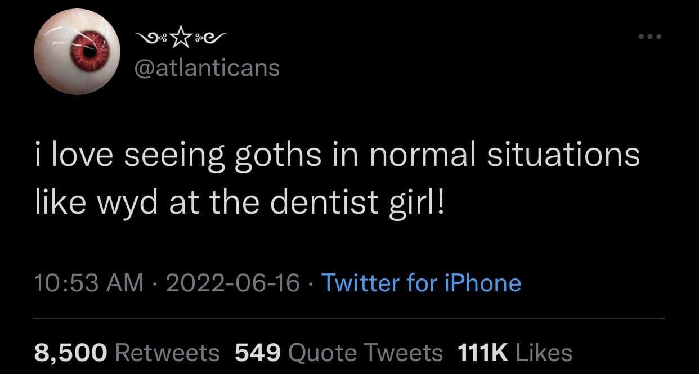Click the 8,500 retweet count number

pos(70,353)
